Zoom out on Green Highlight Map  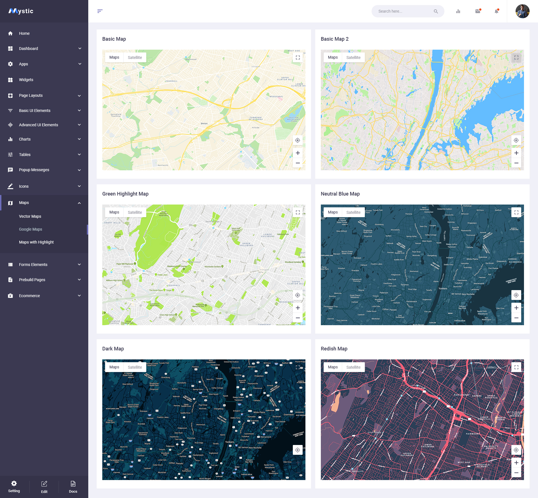(298, 318)
